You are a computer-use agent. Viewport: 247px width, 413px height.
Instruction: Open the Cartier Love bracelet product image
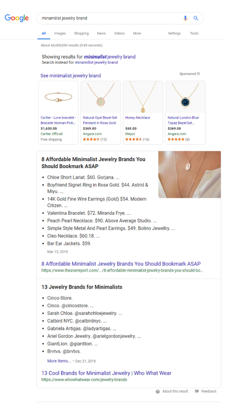click(x=58, y=97)
